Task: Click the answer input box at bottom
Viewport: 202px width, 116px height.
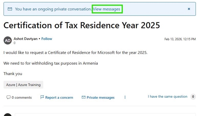Action: [105, 115]
